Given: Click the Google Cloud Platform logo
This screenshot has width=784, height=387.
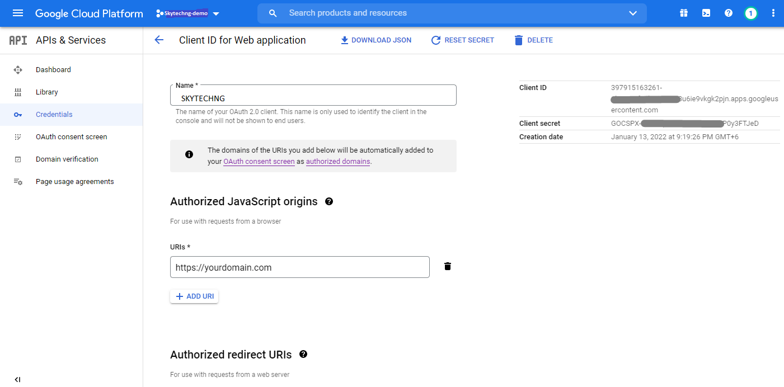Looking at the screenshot, I should tap(89, 13).
